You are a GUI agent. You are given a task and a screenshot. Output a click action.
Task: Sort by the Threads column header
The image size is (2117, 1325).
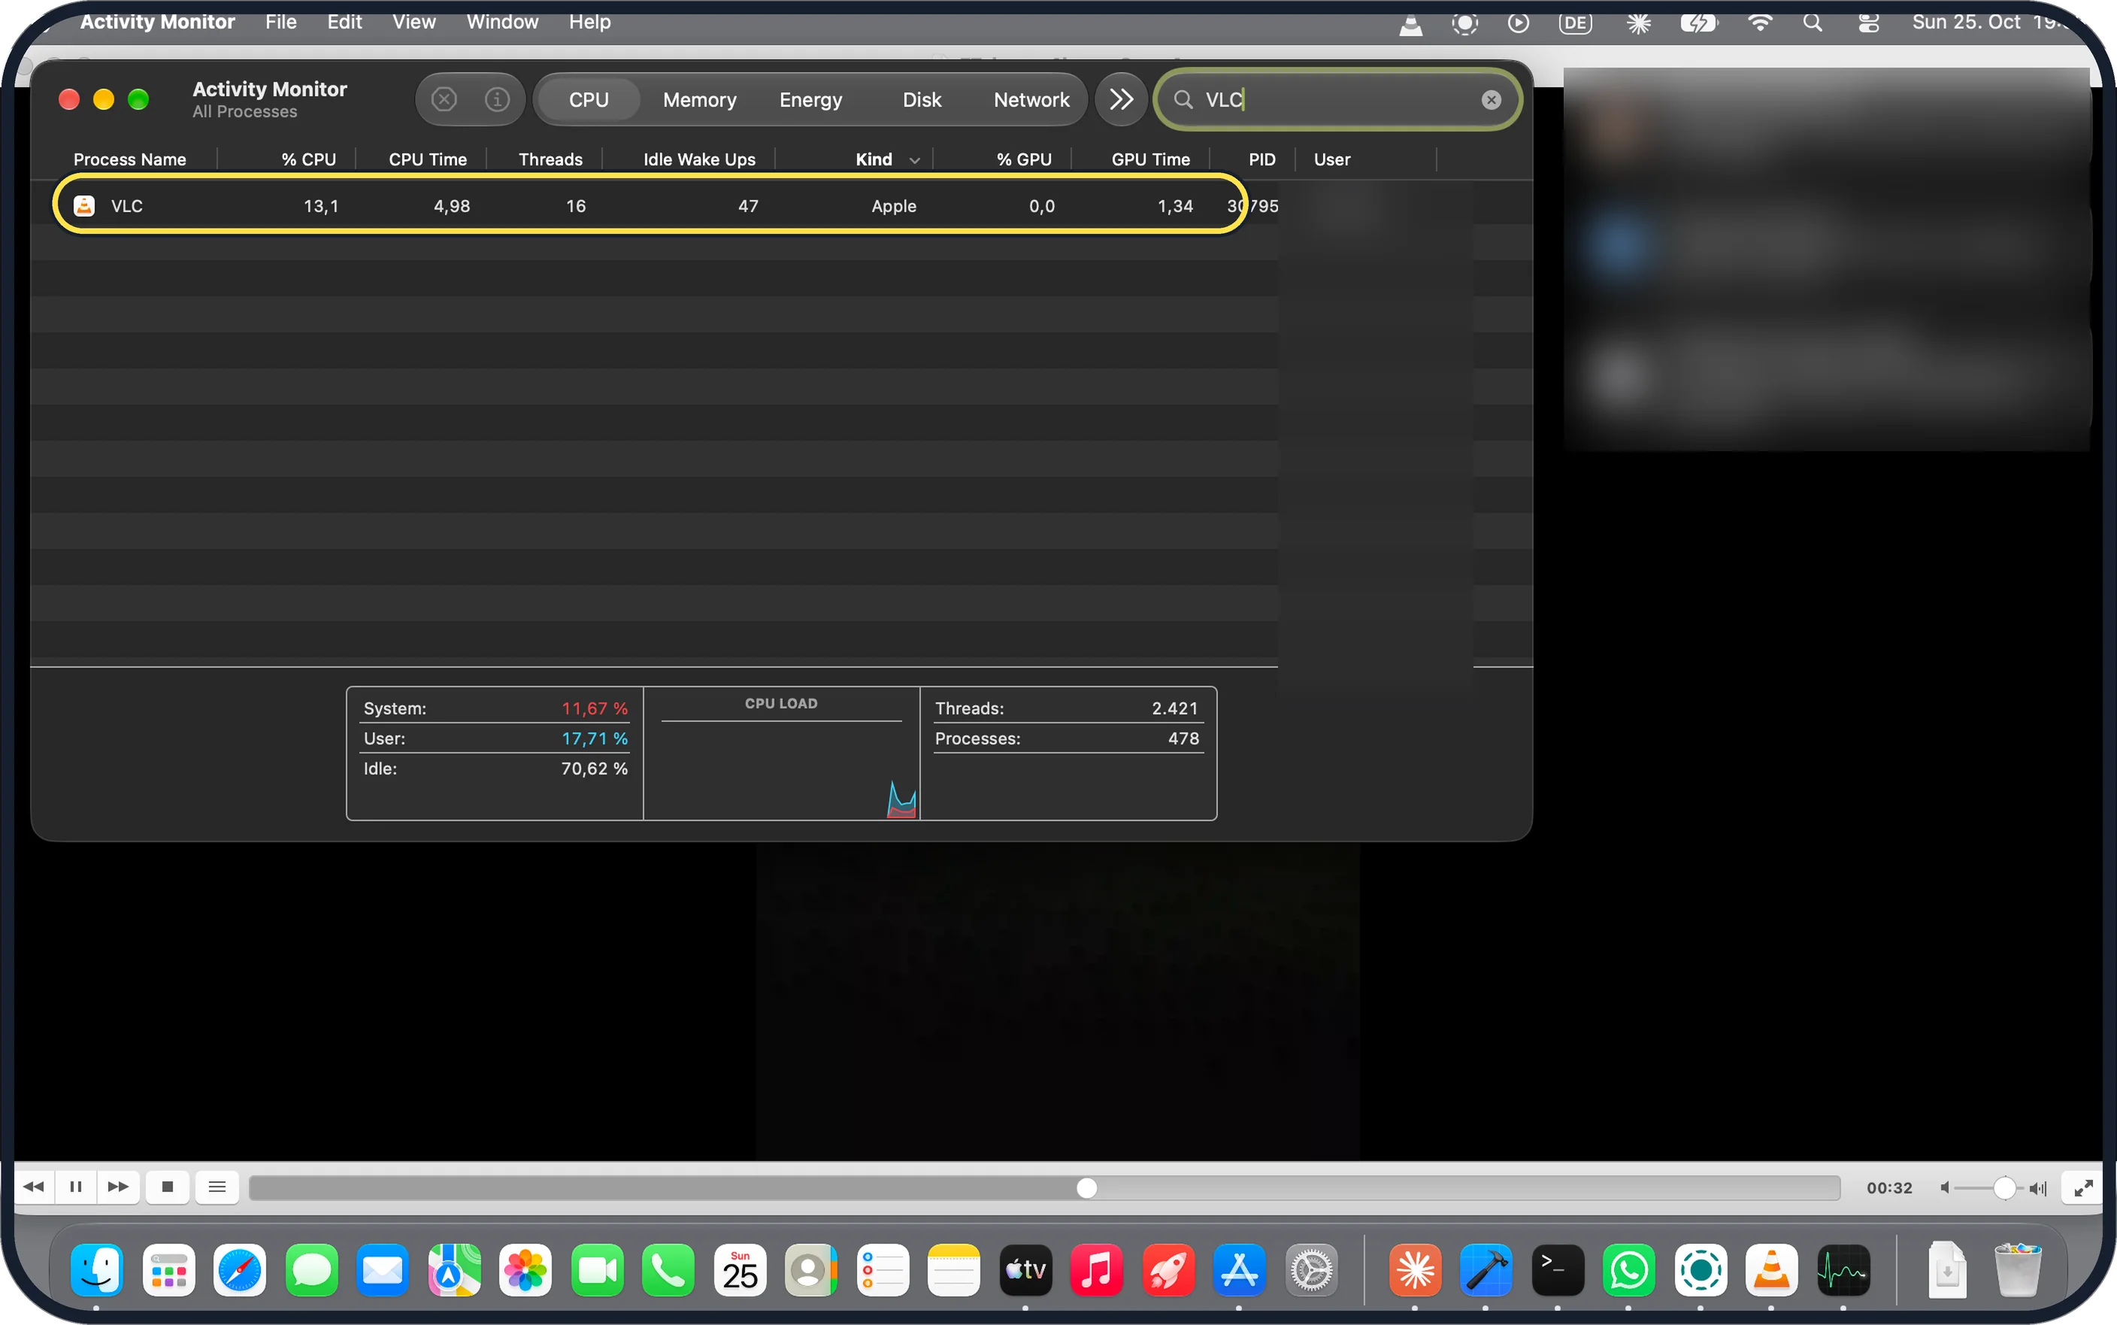tap(550, 159)
